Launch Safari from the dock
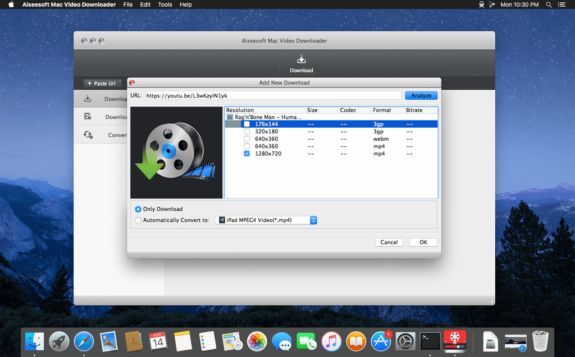Screen dimensions: 575x357 (x=84, y=340)
